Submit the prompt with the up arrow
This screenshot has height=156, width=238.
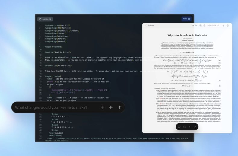click(119, 107)
